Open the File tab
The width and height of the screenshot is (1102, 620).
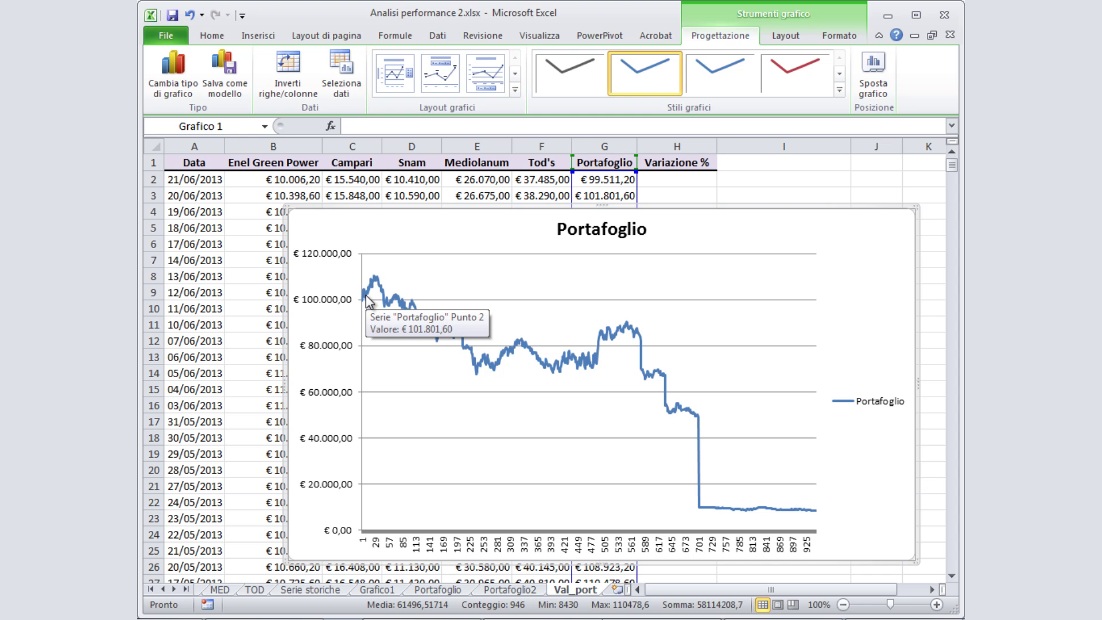pyautogui.click(x=166, y=36)
